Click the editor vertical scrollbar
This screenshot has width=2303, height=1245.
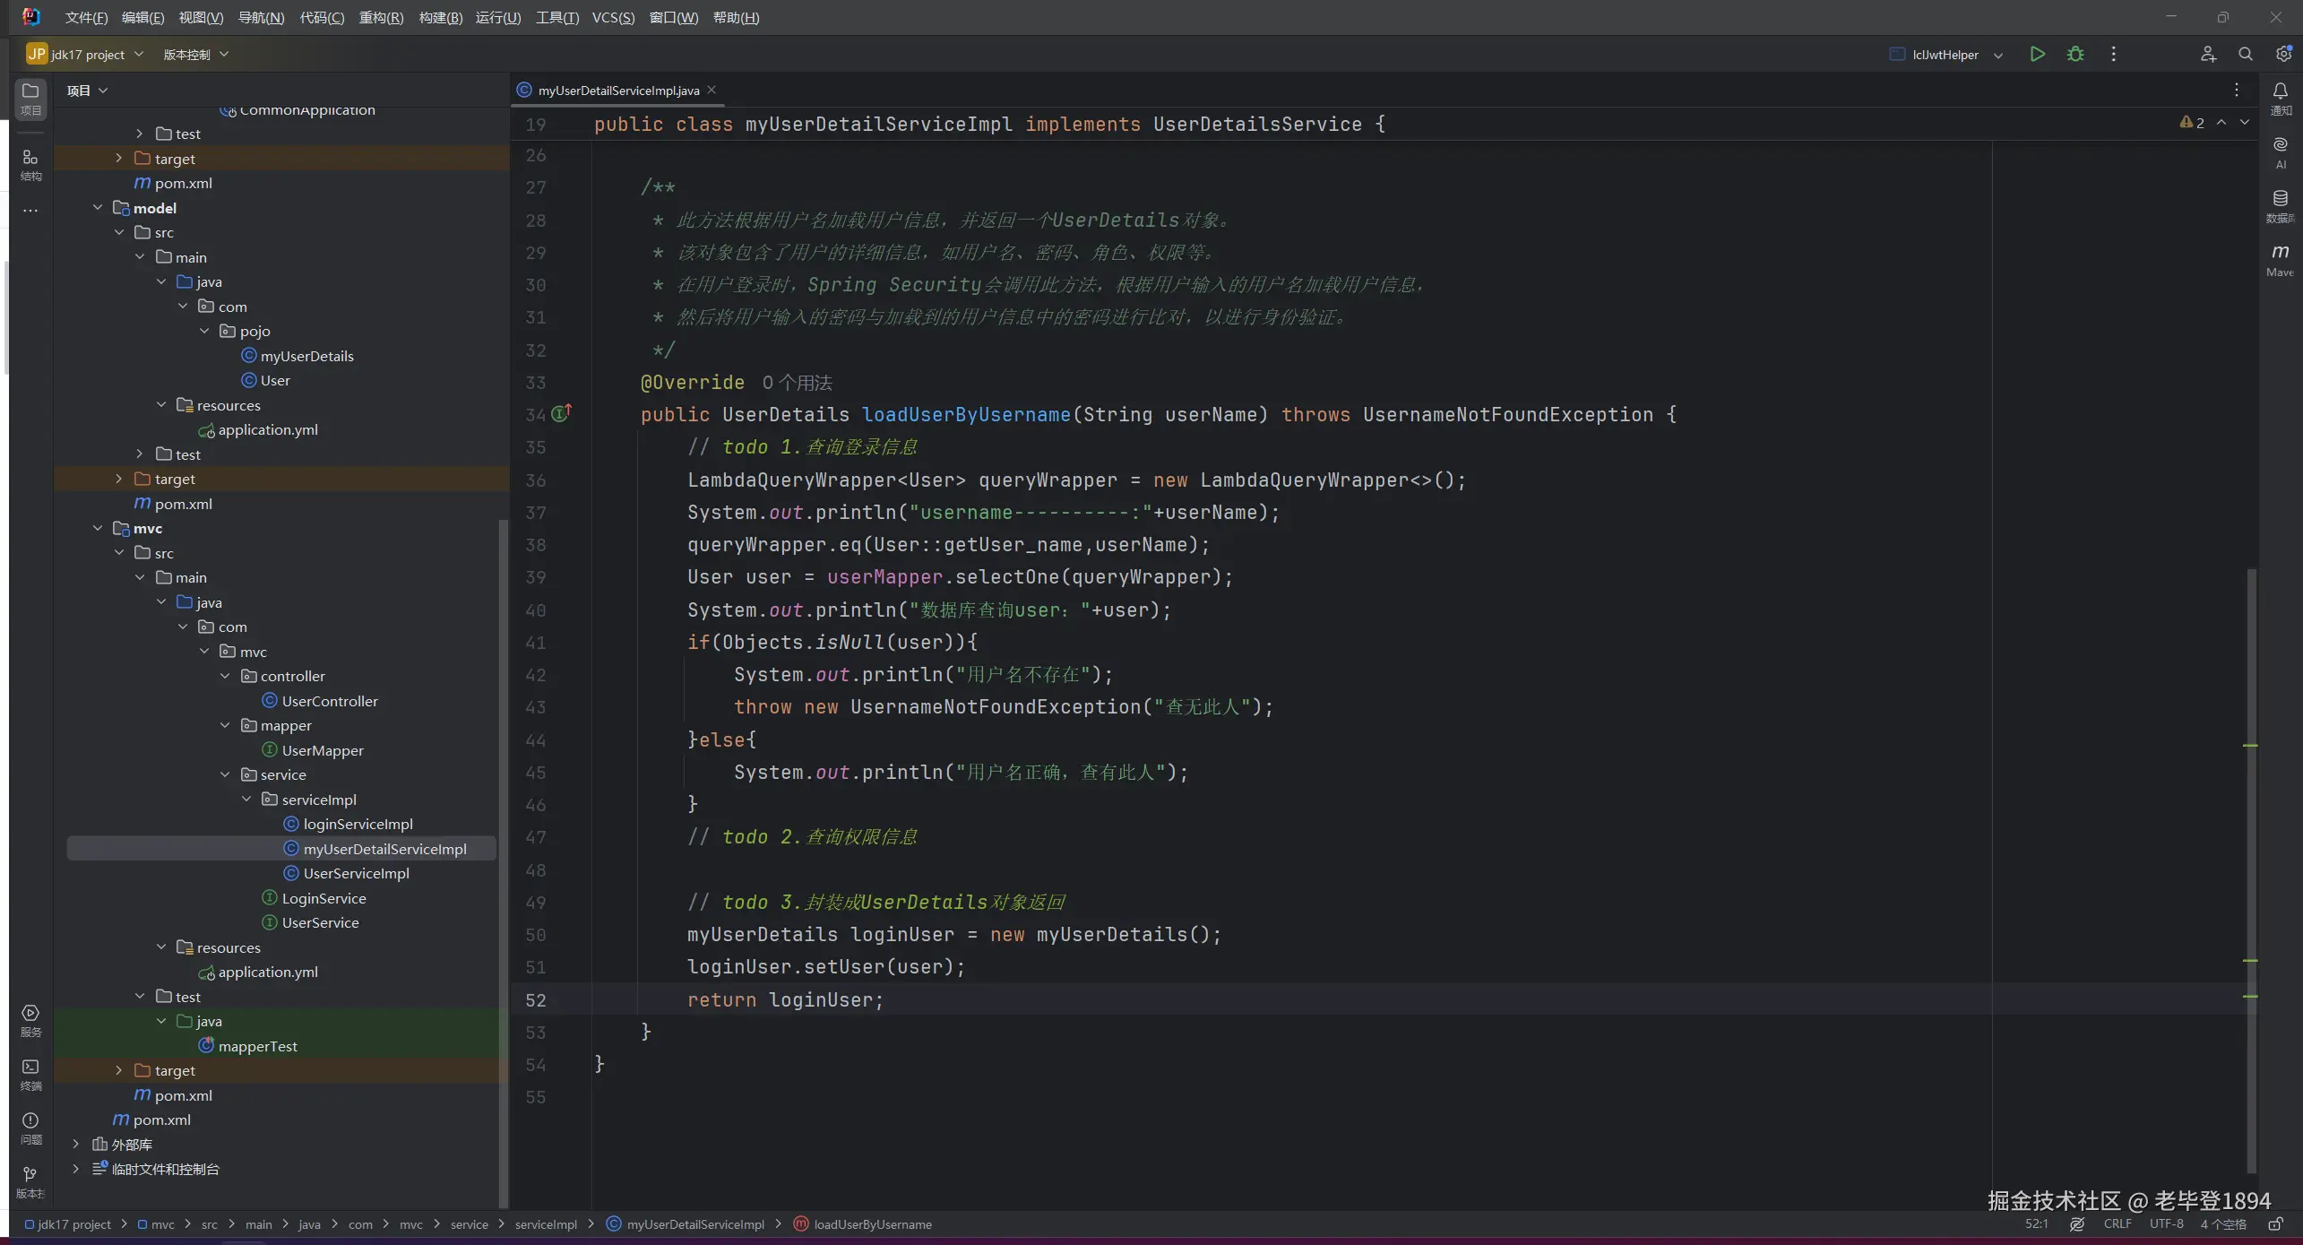pos(2252,869)
